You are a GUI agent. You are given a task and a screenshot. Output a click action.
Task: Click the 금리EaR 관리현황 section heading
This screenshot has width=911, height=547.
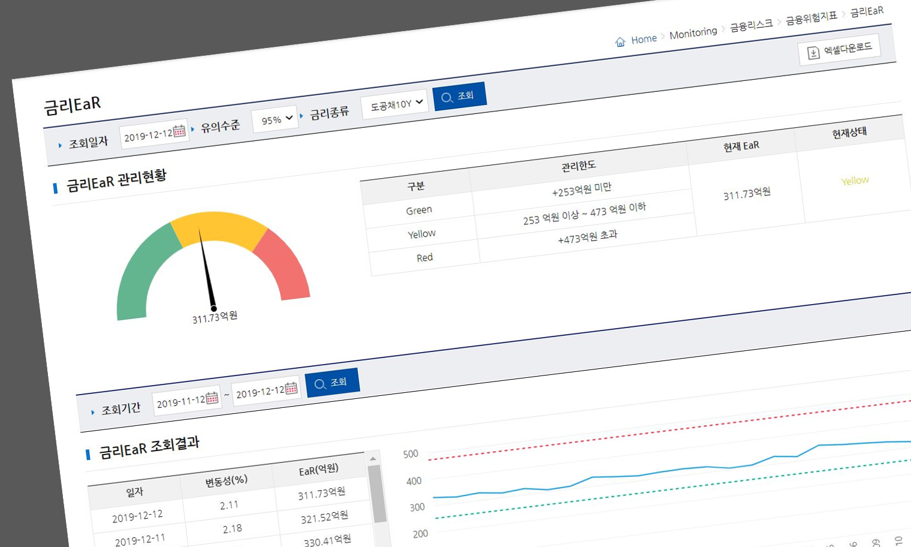[116, 181]
